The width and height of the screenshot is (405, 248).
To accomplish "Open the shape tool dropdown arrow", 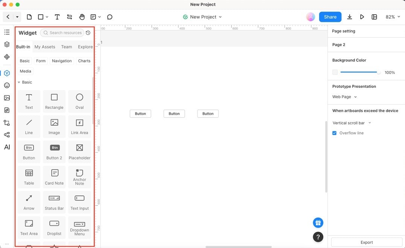I will (47, 17).
